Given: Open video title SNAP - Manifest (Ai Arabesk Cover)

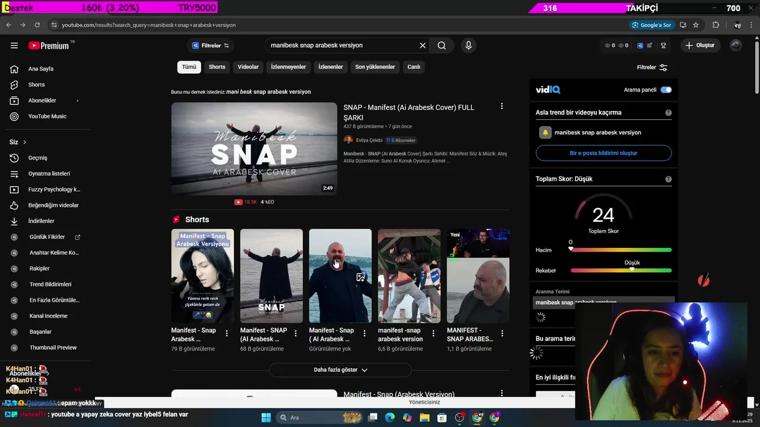Looking at the screenshot, I should pyautogui.click(x=409, y=113).
